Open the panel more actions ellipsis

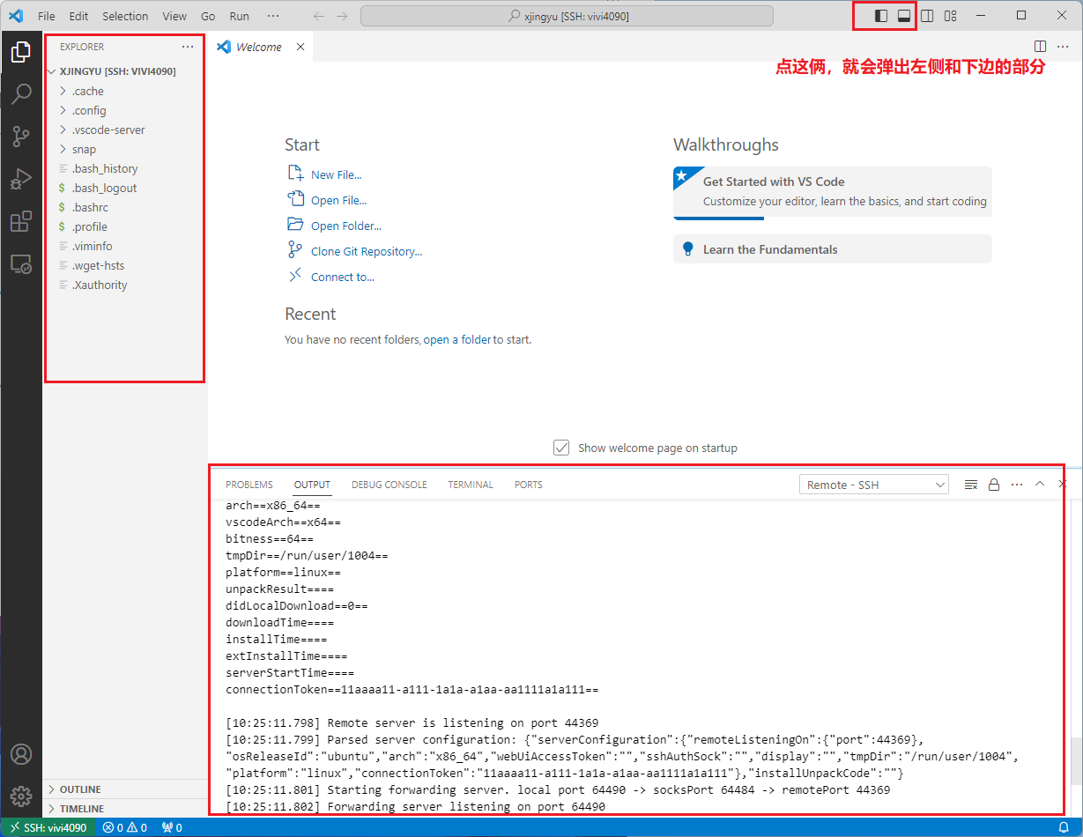[1017, 485]
